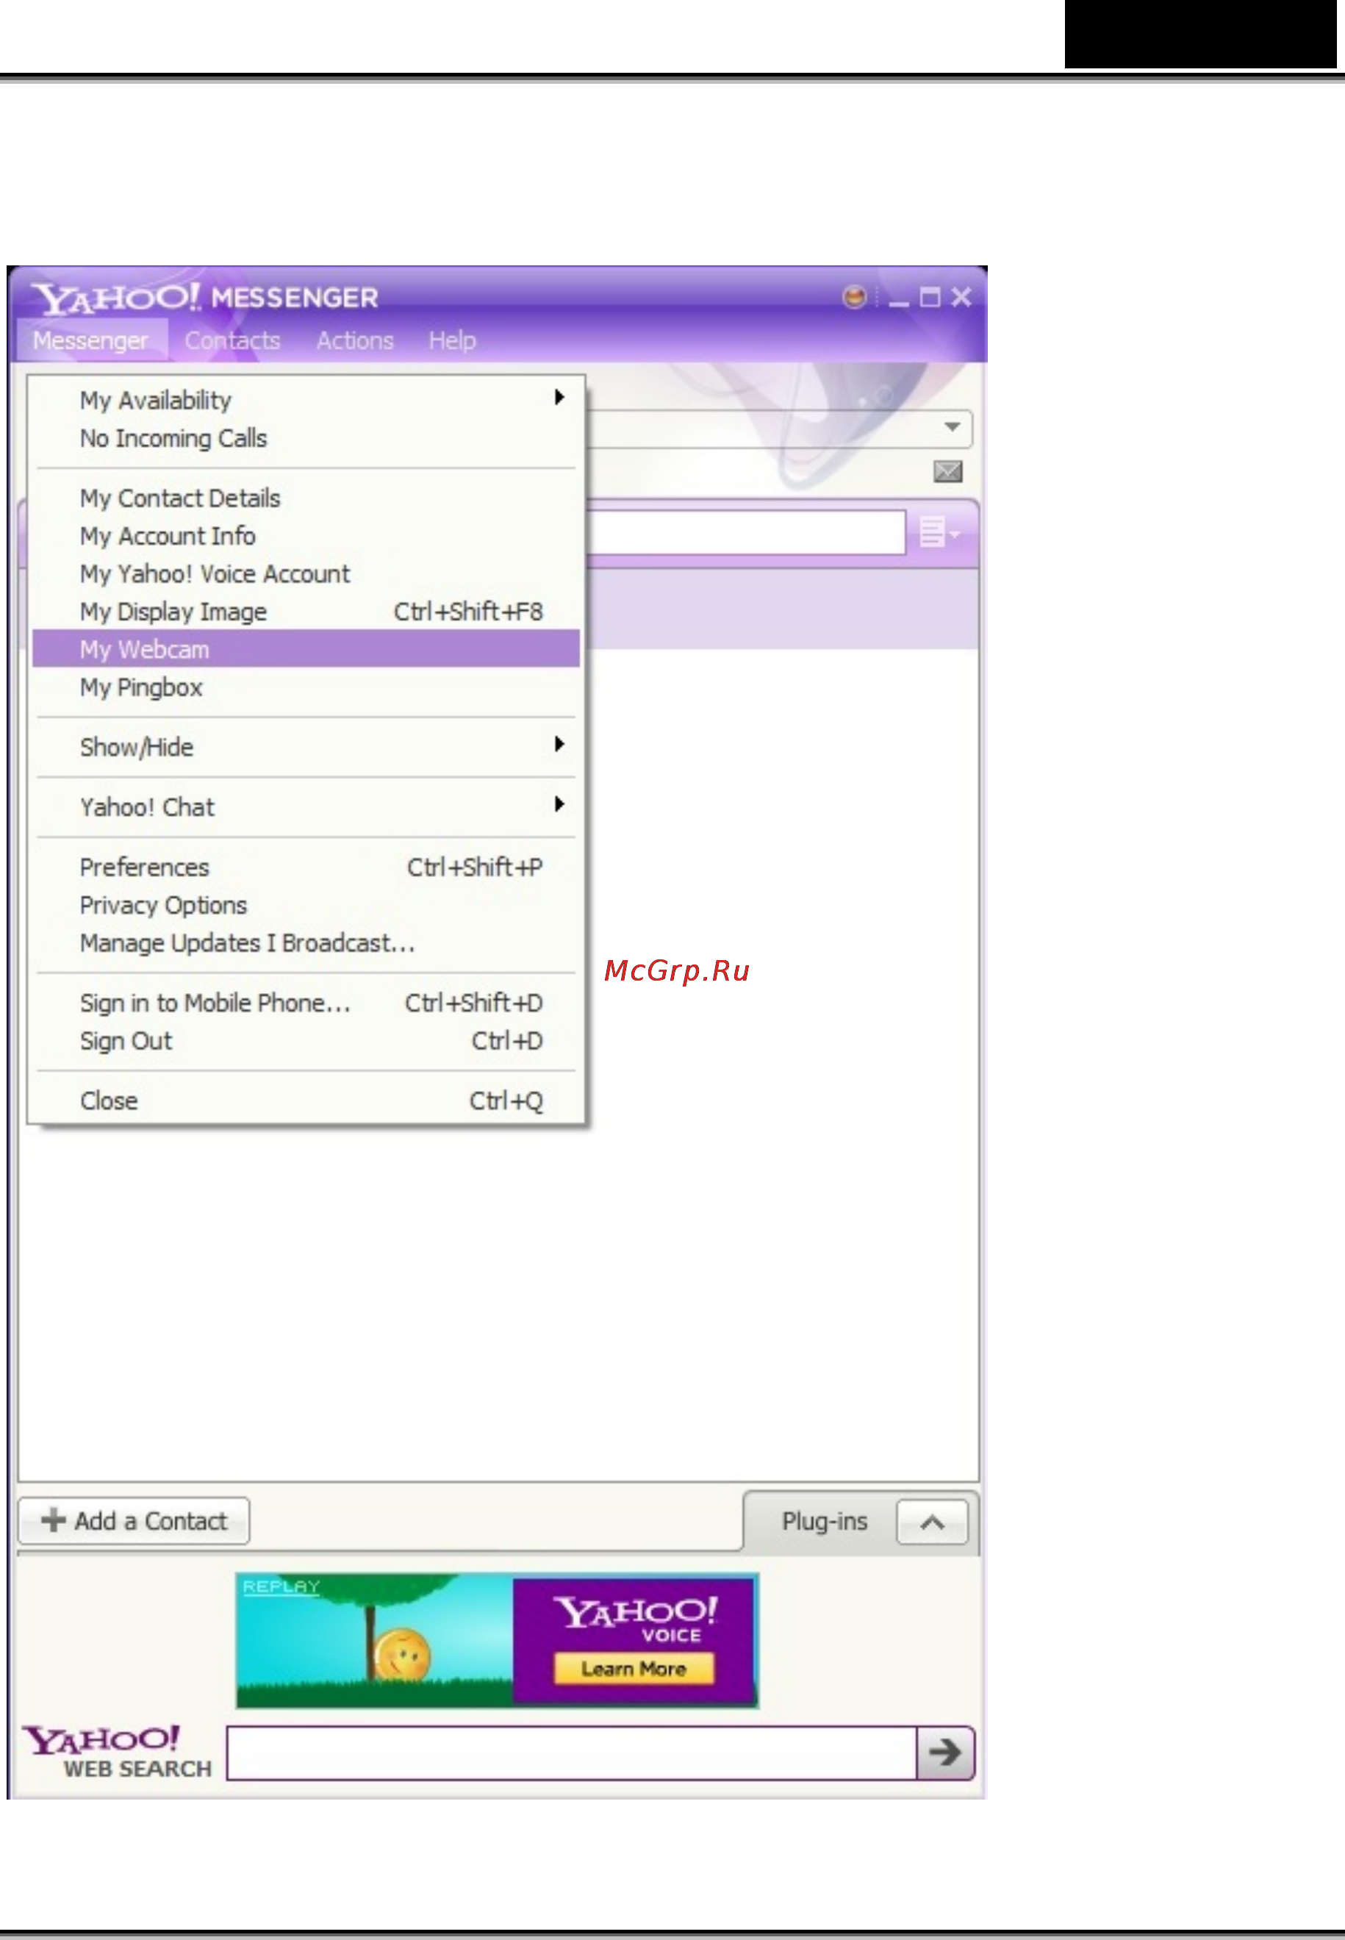Open My Contact Details

(306, 498)
